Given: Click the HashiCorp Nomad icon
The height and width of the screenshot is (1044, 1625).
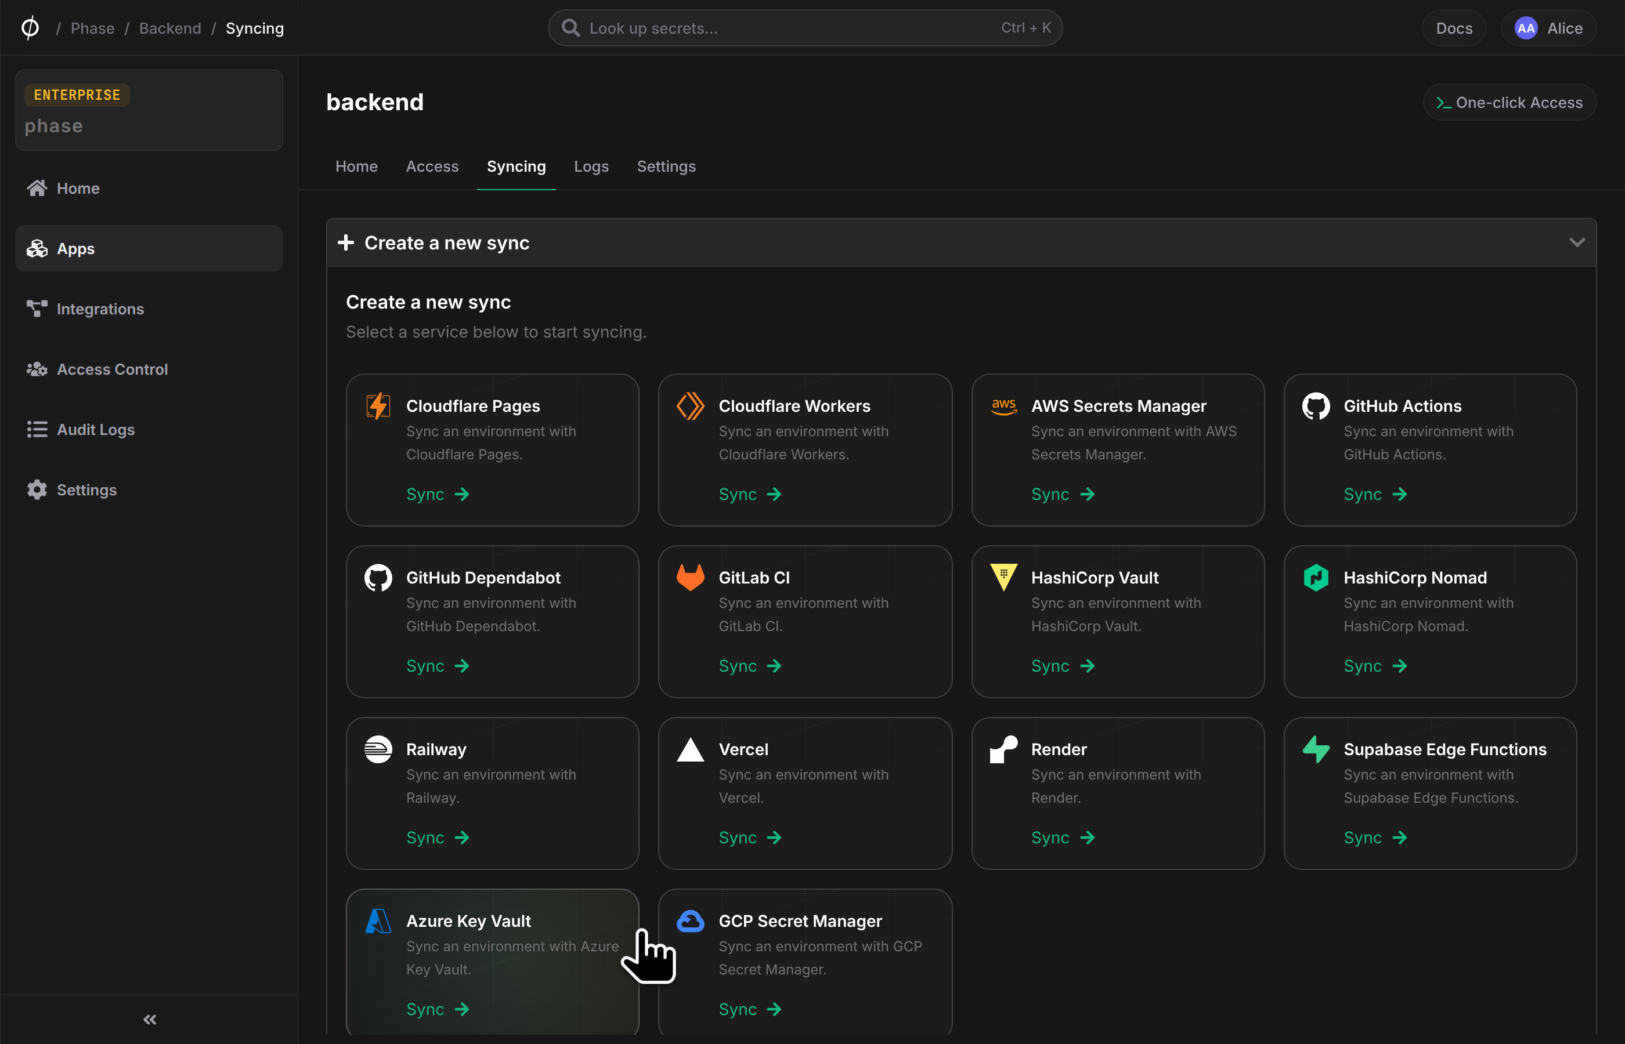Looking at the screenshot, I should [1316, 578].
